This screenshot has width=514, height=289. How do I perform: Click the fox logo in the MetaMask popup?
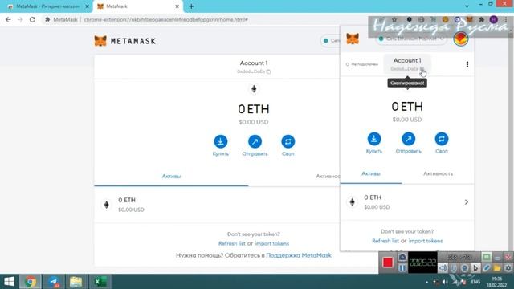coord(353,39)
